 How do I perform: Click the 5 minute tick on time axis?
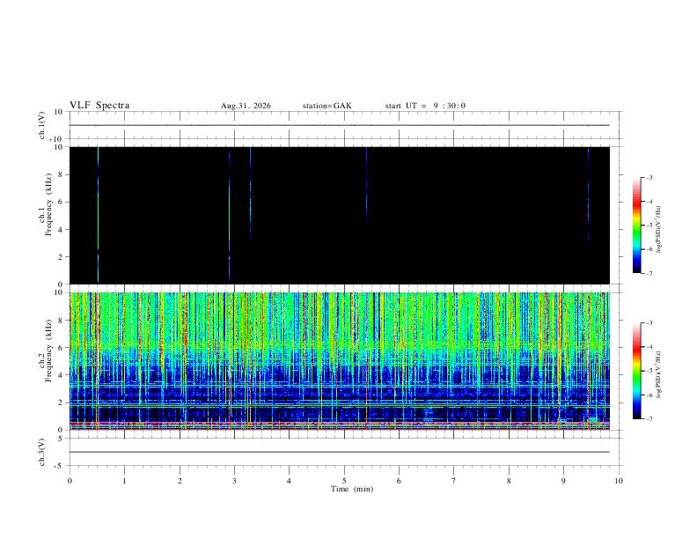tap(344, 481)
